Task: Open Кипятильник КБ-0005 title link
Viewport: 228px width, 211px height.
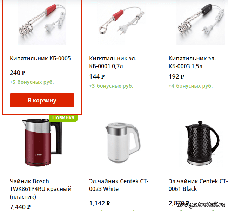Action: coord(40,58)
